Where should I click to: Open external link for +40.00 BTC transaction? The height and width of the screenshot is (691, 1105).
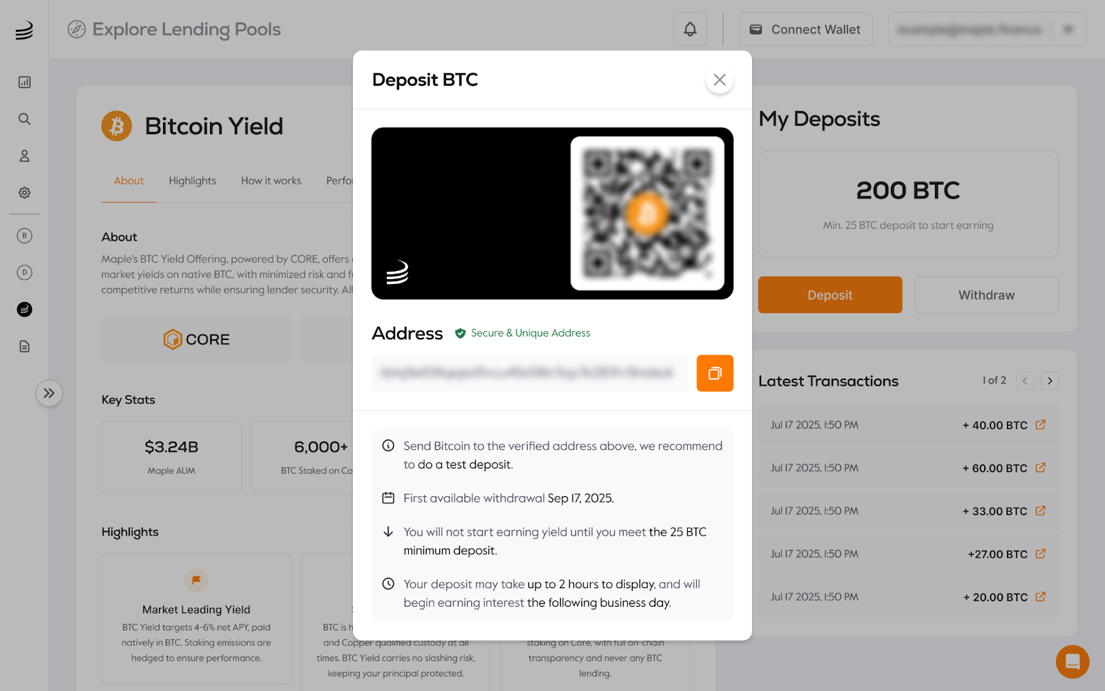coord(1041,425)
